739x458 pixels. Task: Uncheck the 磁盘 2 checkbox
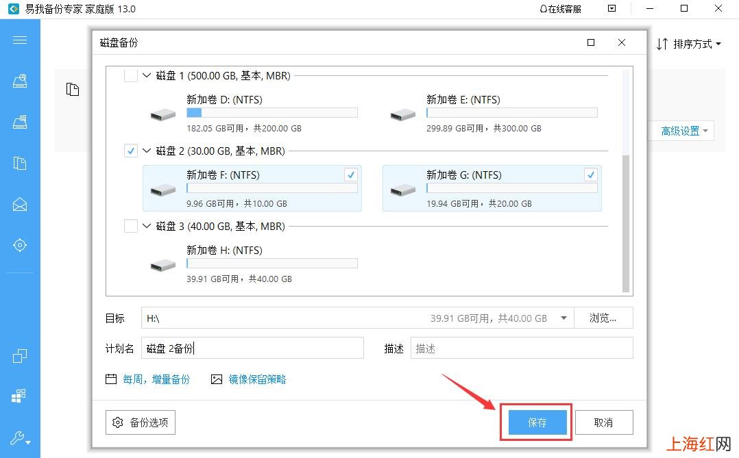(130, 151)
